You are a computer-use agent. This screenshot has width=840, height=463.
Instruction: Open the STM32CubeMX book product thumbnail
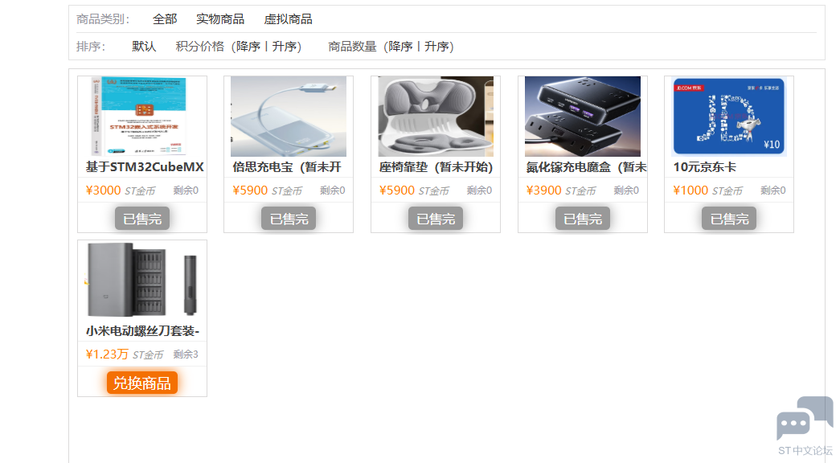click(x=142, y=117)
